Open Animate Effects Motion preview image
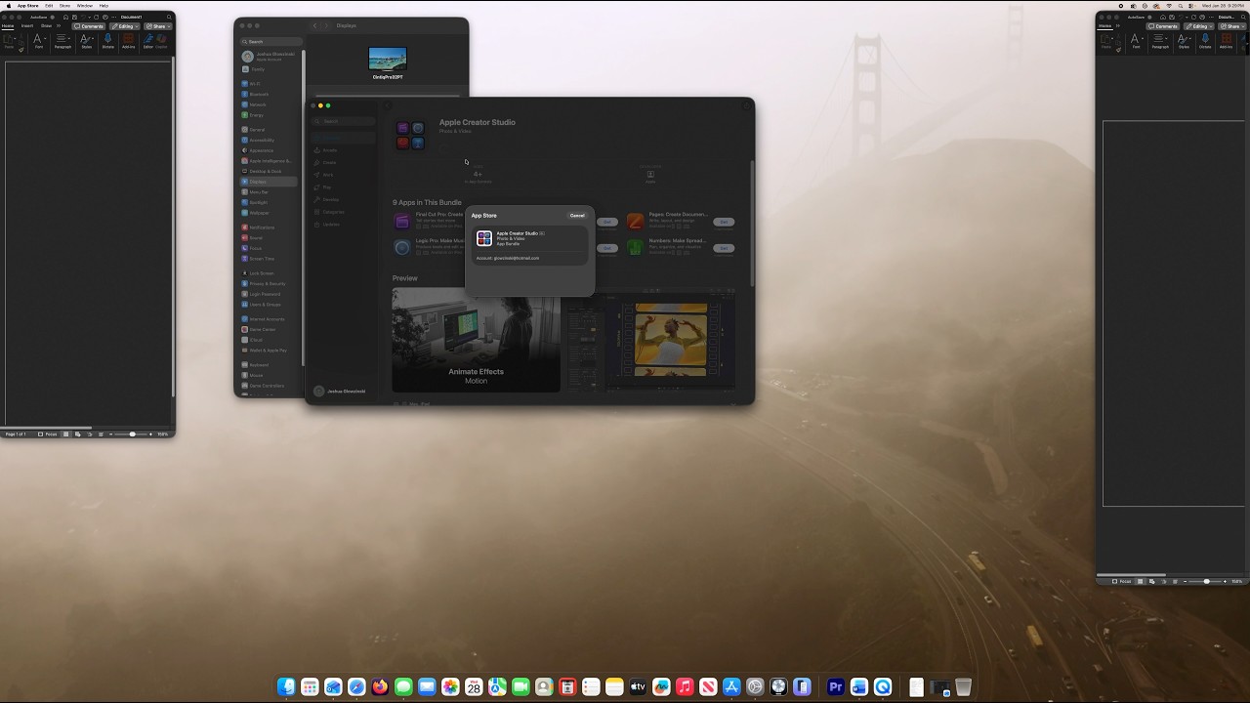This screenshot has width=1250, height=703. [x=476, y=340]
